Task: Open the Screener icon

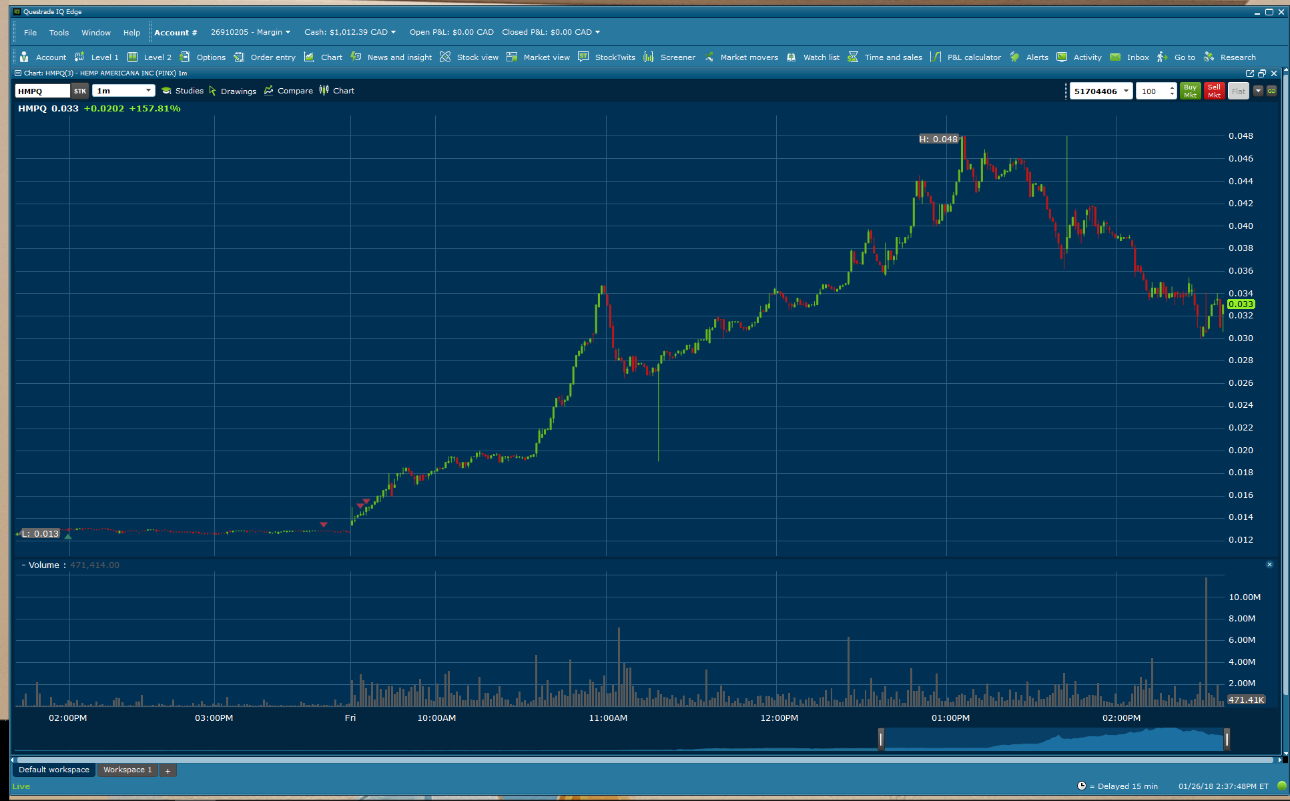Action: tap(649, 57)
